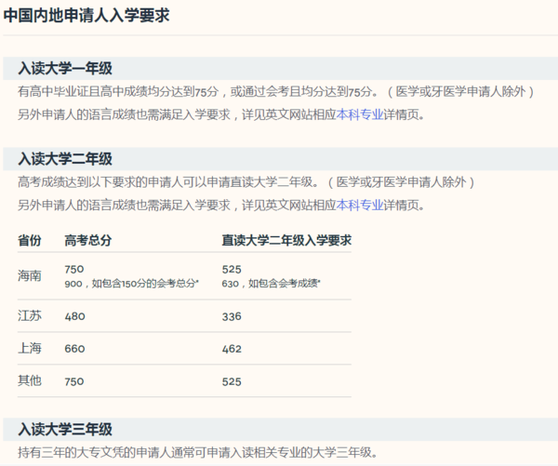Image resolution: width=558 pixels, height=466 pixels.
Task: Click the 海南 province cell
Action: [x=30, y=275]
